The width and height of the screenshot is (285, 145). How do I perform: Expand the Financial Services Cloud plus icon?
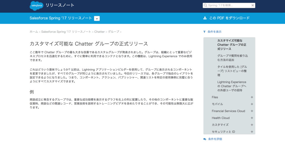(x=252, y=111)
